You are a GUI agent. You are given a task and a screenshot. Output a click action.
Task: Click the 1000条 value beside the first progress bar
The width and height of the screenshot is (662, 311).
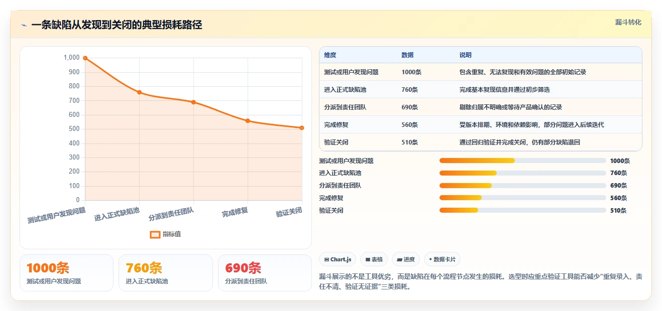point(620,161)
